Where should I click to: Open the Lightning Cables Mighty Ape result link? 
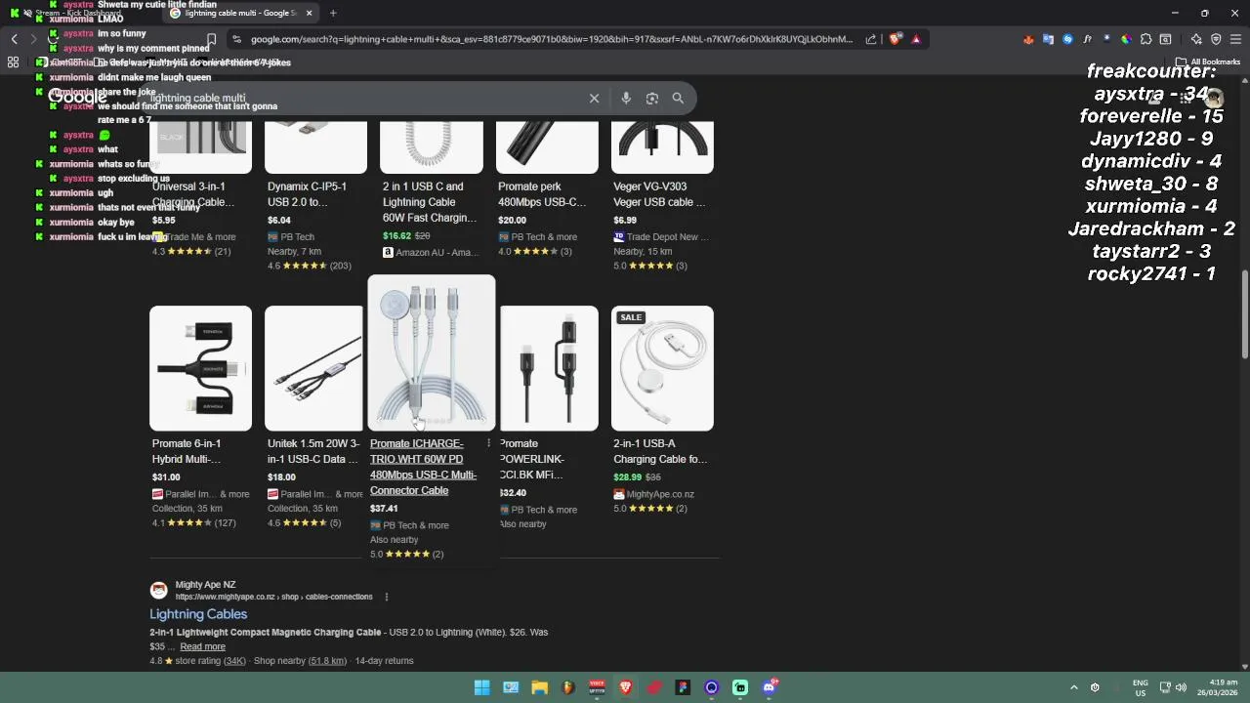[198, 614]
